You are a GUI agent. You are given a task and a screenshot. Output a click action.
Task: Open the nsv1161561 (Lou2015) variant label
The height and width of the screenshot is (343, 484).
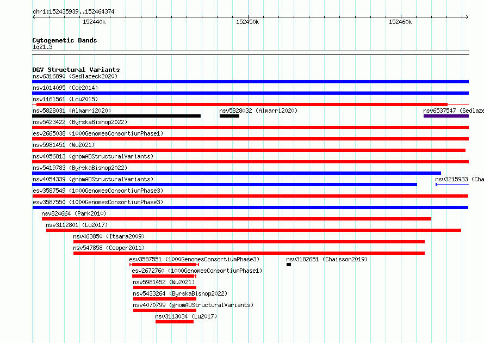(65, 99)
